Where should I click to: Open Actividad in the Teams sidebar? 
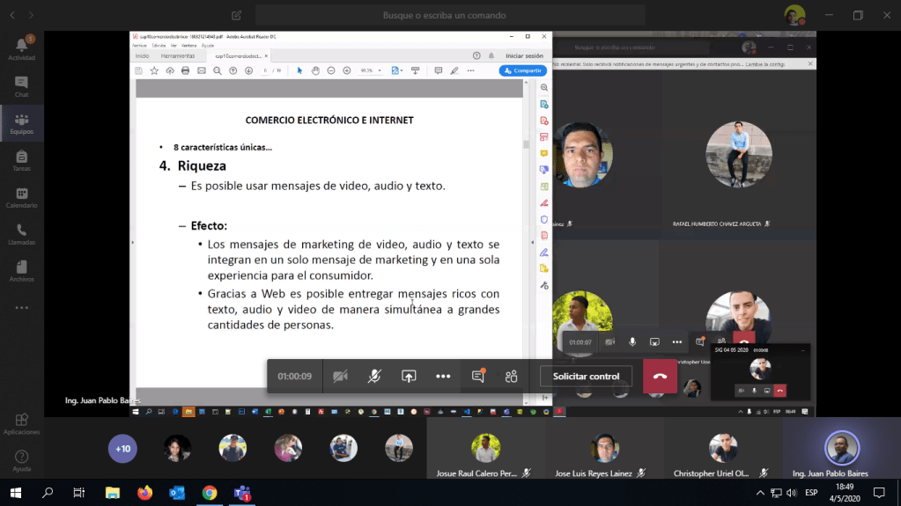point(21,48)
